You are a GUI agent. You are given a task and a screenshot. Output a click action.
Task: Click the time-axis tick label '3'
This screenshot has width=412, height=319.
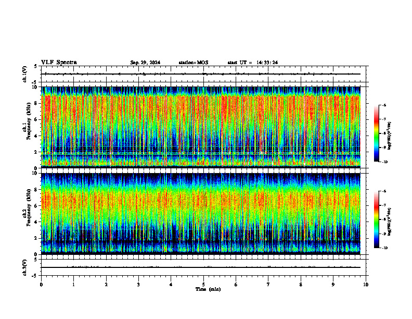(x=138, y=285)
